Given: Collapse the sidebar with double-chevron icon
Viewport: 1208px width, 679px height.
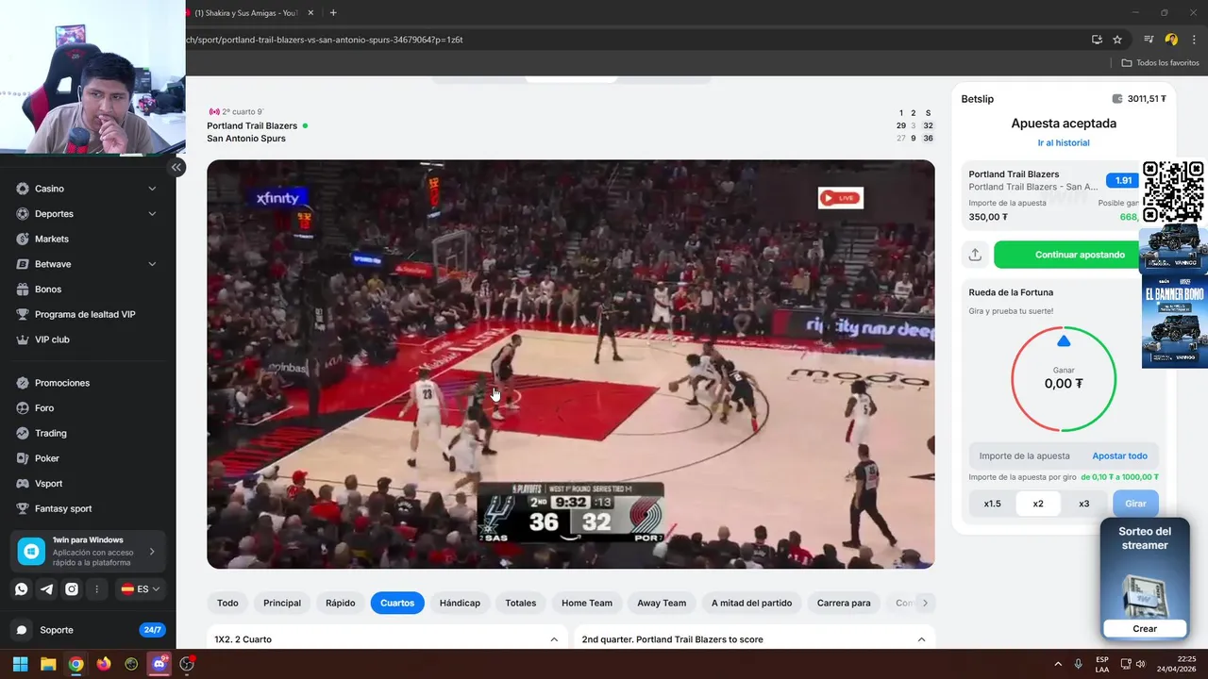Looking at the screenshot, I should pyautogui.click(x=176, y=167).
